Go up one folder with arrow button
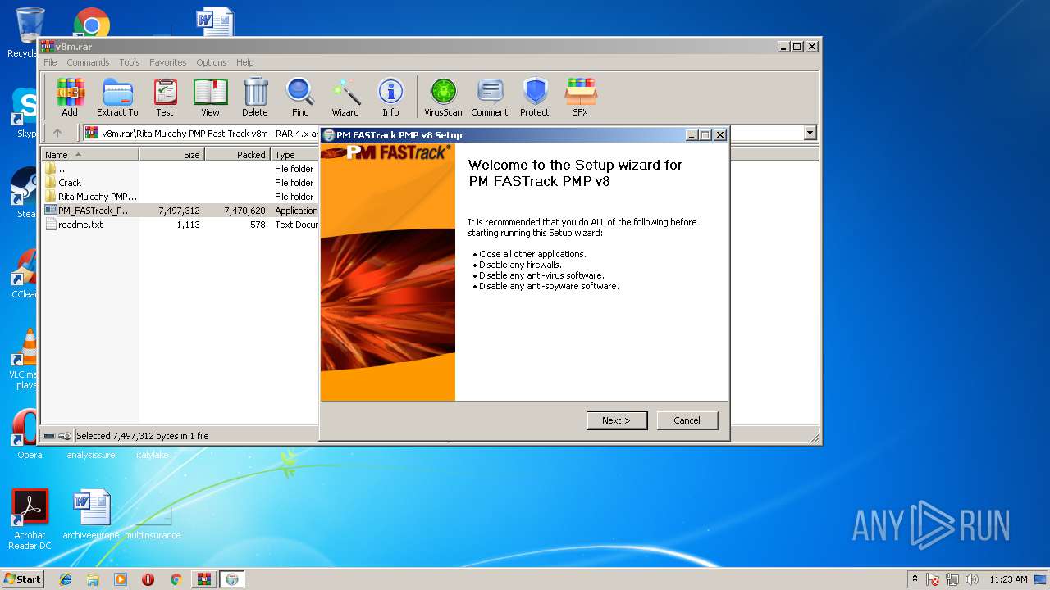Image resolution: width=1050 pixels, height=590 pixels. (x=57, y=133)
